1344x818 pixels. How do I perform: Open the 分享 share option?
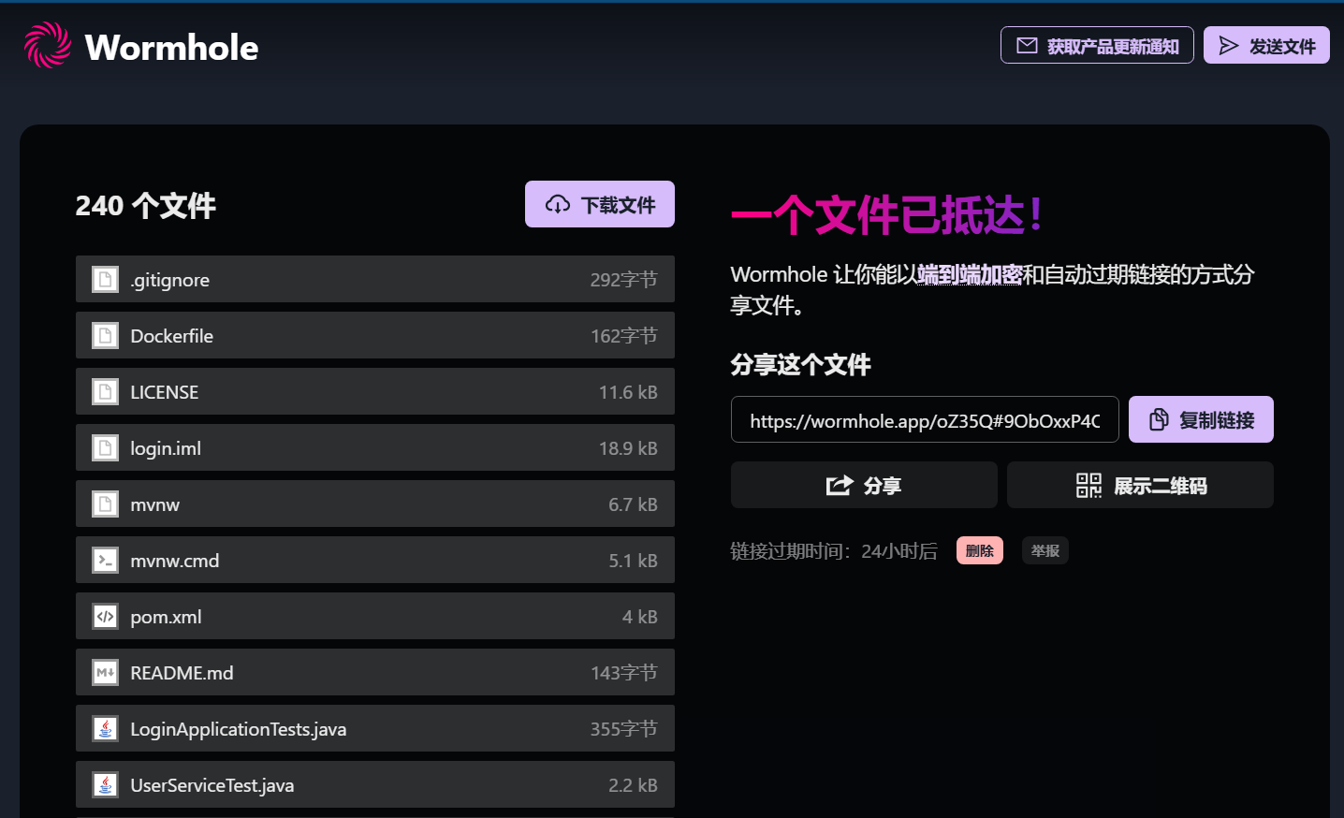(863, 485)
